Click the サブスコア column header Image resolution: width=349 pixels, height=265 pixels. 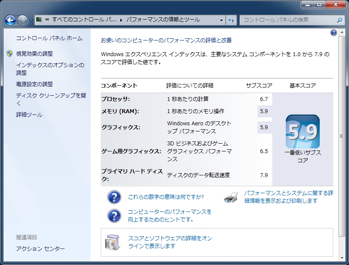[x=259, y=86]
